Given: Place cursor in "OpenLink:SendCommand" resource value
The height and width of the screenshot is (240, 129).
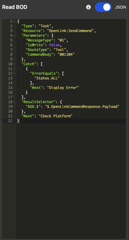Looking at the screenshot, I should click(x=70, y=31).
